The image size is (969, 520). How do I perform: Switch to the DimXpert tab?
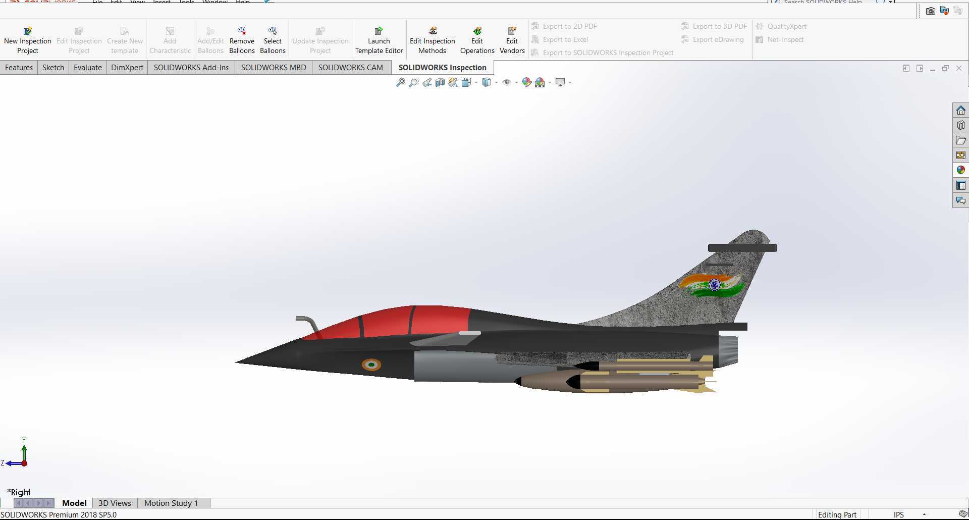(x=127, y=68)
